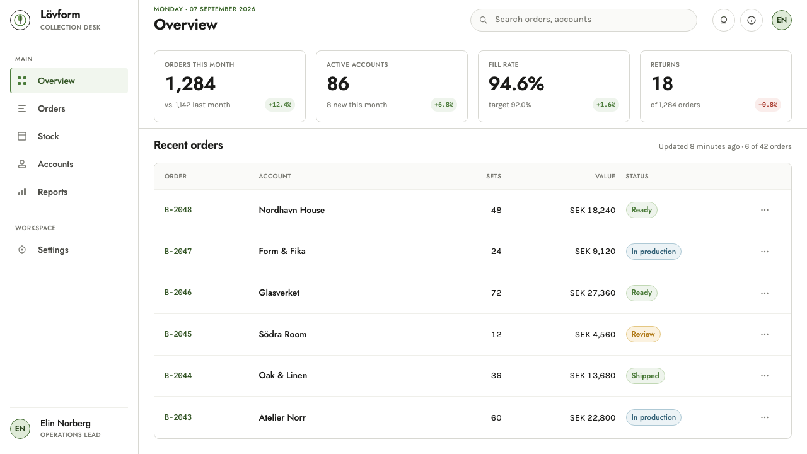This screenshot has width=807, height=454.
Task: Click the Settings gear icon in sidebar
Action: 22,250
